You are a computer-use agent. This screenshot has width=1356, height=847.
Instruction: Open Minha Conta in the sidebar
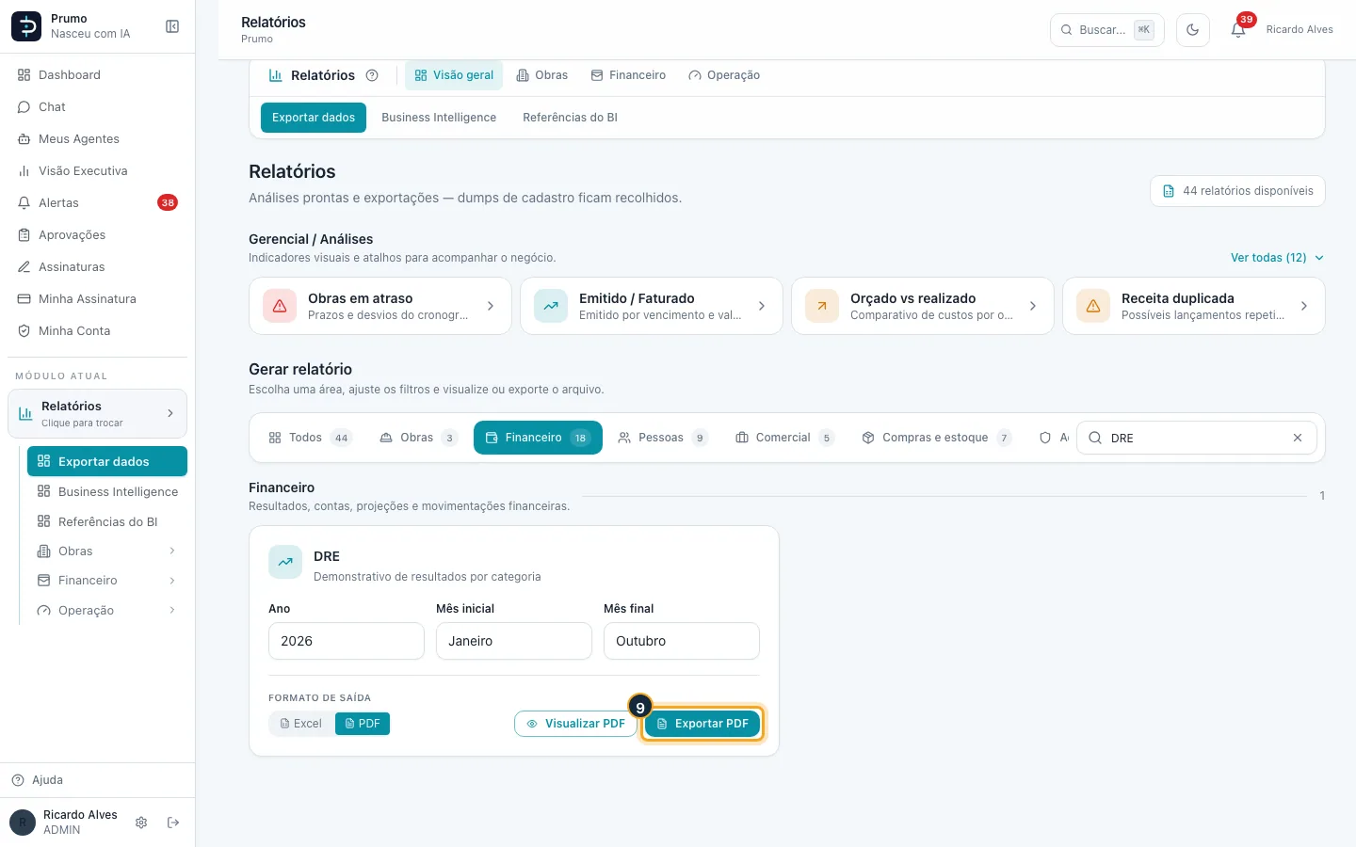98,331
